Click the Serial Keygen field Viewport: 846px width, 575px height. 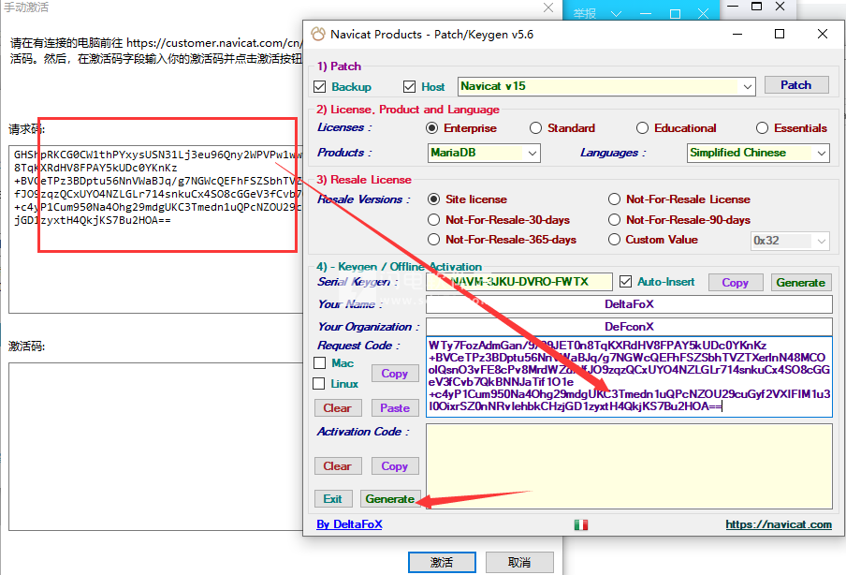click(x=519, y=282)
